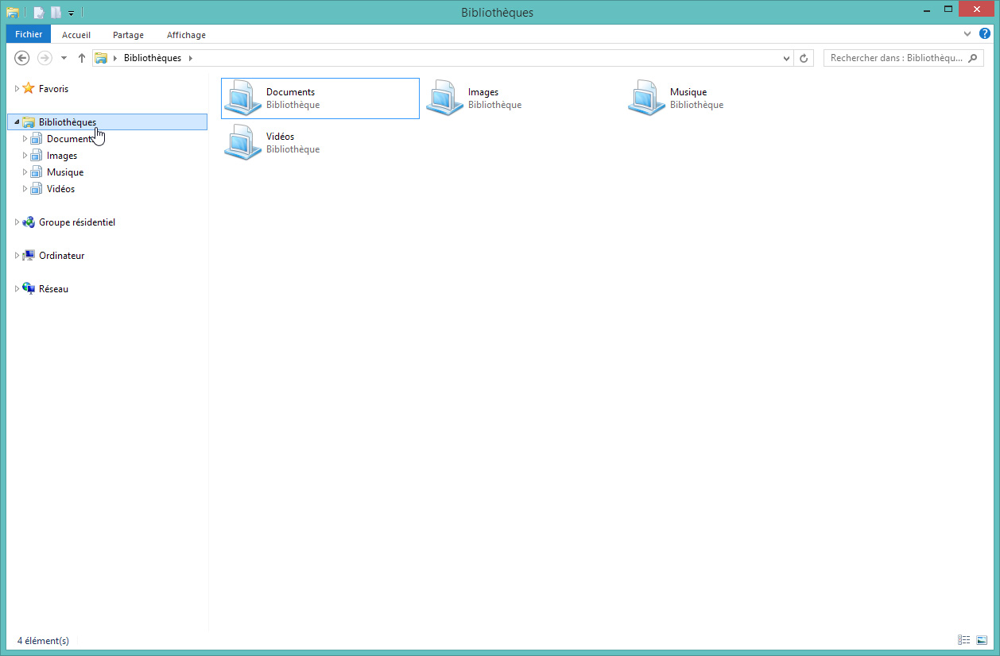Expand the ribbon with the chevron
Image resolution: width=1000 pixels, height=656 pixels.
[967, 34]
